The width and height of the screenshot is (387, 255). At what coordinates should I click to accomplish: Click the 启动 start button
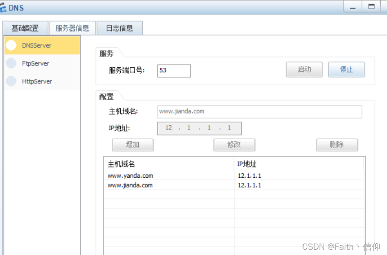pyautogui.click(x=304, y=70)
